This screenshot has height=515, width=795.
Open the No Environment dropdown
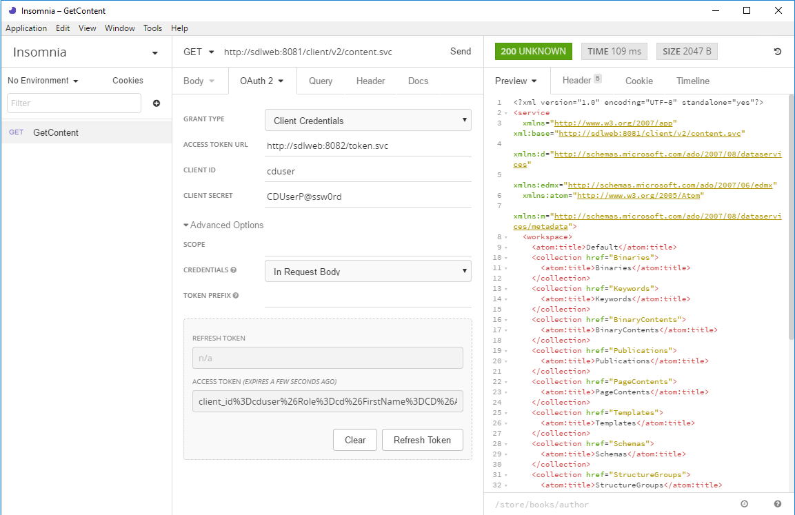[x=43, y=81]
